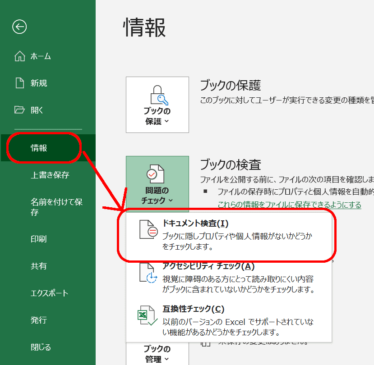
Task: Click the アクセシビリティ チェック icon
Action: point(148,273)
